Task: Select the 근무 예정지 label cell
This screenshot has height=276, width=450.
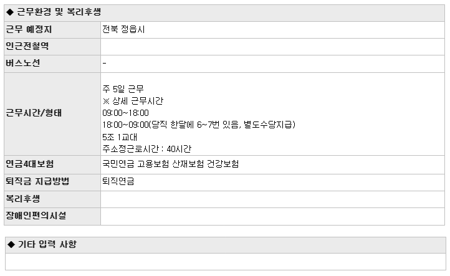Action: tap(52, 30)
